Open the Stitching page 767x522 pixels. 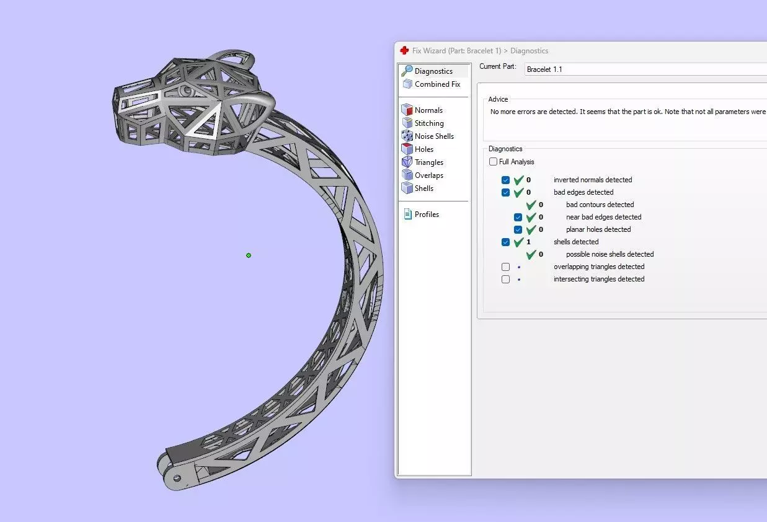click(429, 123)
